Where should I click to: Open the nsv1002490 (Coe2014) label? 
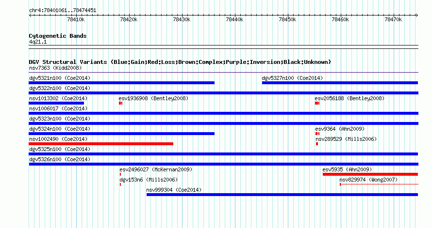(x=58, y=139)
